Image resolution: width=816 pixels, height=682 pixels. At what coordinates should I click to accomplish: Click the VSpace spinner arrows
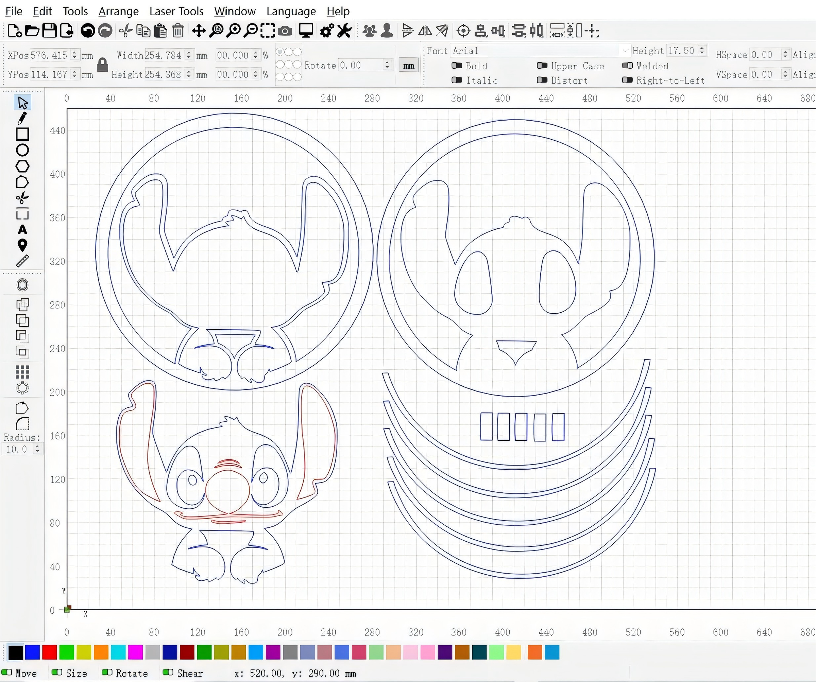coord(785,74)
